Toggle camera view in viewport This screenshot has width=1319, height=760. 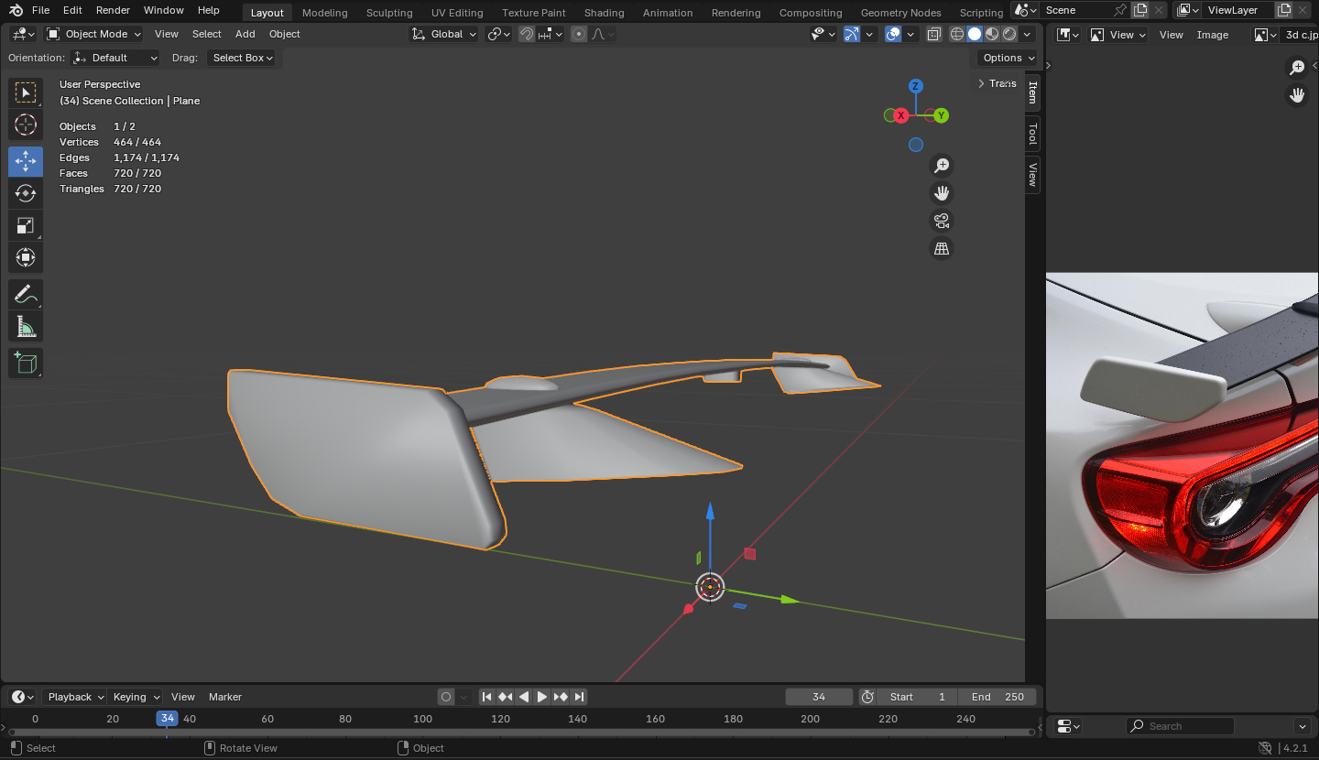coord(941,221)
